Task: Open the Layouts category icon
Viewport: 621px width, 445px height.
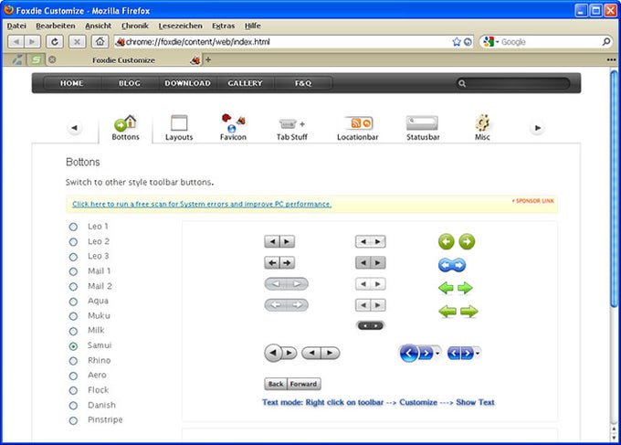Action: click(179, 128)
